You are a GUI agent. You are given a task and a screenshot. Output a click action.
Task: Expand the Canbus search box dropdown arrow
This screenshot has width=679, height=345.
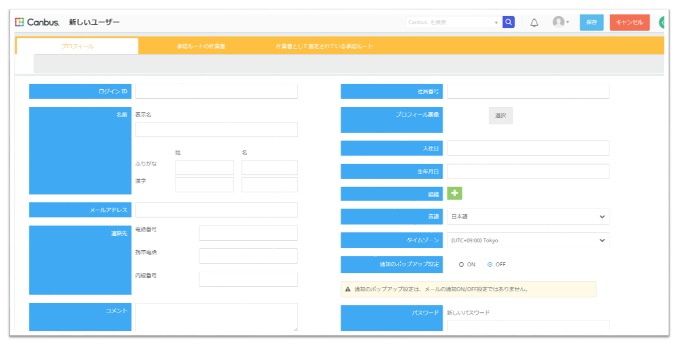[496, 23]
